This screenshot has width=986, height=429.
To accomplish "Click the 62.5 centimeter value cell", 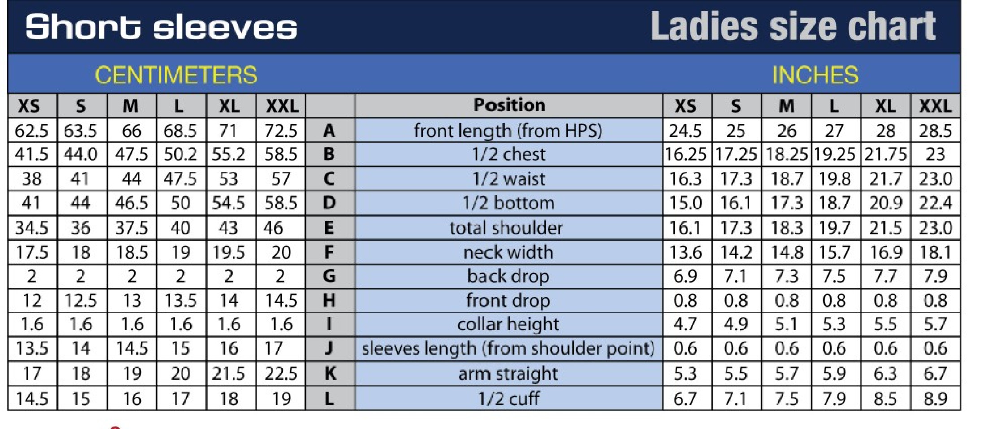I will (31, 131).
